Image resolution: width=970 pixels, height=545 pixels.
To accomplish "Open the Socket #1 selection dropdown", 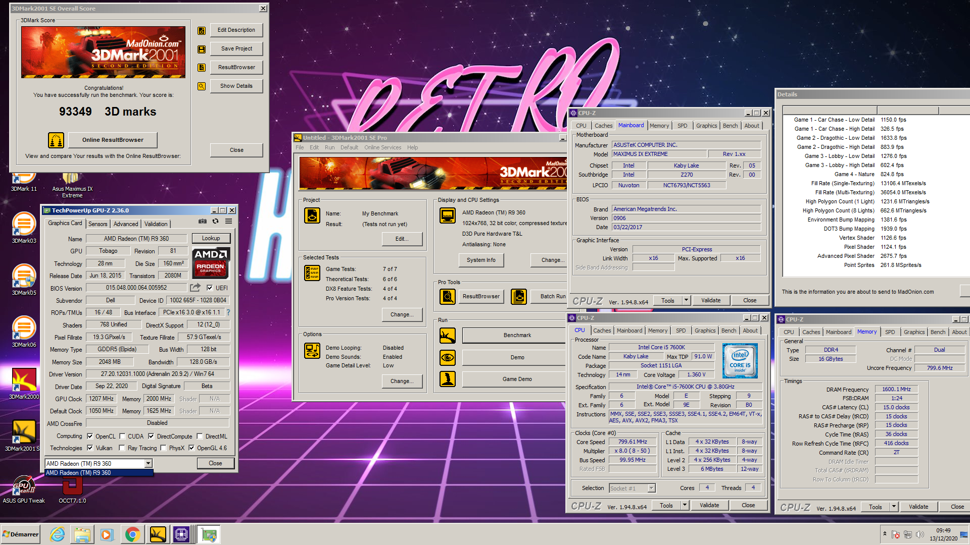I will coord(651,488).
